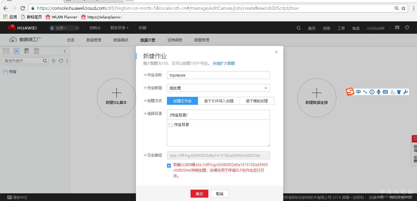Expand the 服务列表 services menu
Screen dimensions: 417x201
[119, 28]
